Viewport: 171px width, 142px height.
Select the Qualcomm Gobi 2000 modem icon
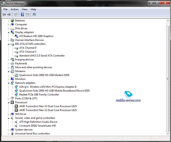pyautogui.click(x=16, y=75)
